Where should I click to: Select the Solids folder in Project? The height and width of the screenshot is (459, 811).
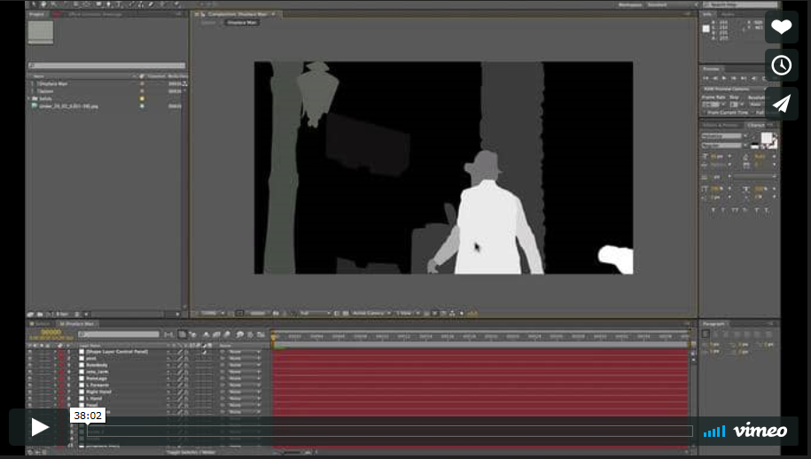pos(45,98)
